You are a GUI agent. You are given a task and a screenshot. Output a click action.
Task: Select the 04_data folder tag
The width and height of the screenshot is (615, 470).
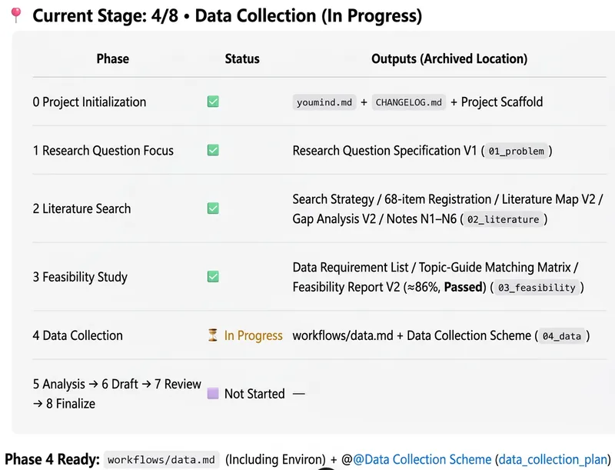[562, 336]
